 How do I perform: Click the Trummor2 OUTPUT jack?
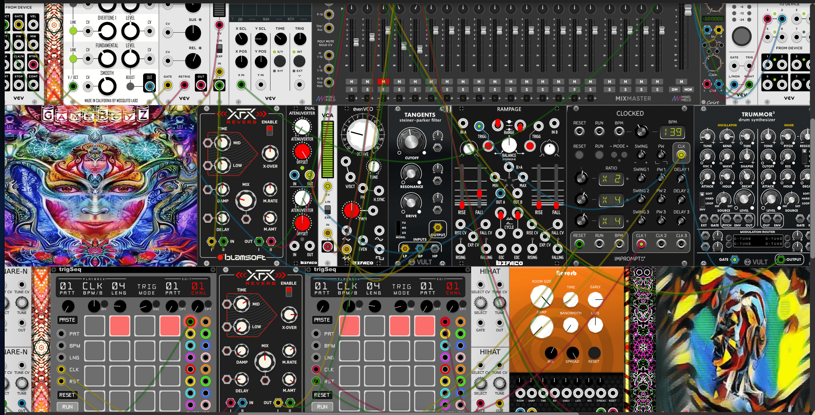pyautogui.click(x=781, y=259)
